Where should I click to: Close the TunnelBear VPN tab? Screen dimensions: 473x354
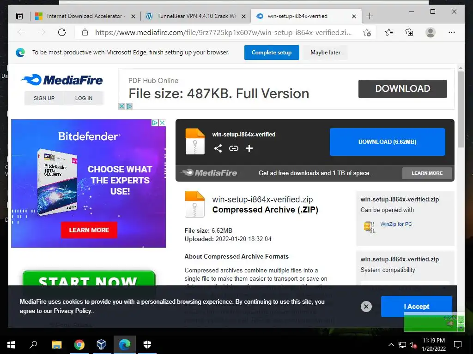pyautogui.click(x=244, y=16)
